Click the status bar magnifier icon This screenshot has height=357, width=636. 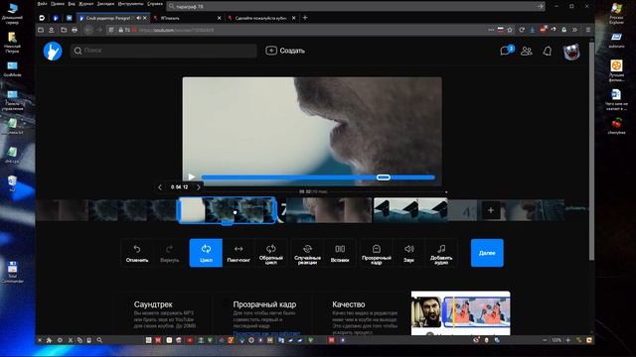(x=99, y=340)
